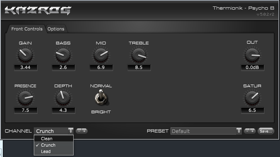The image size is (280, 157).
Task: Click the BASS value field 2.6
Action: pyautogui.click(x=63, y=67)
